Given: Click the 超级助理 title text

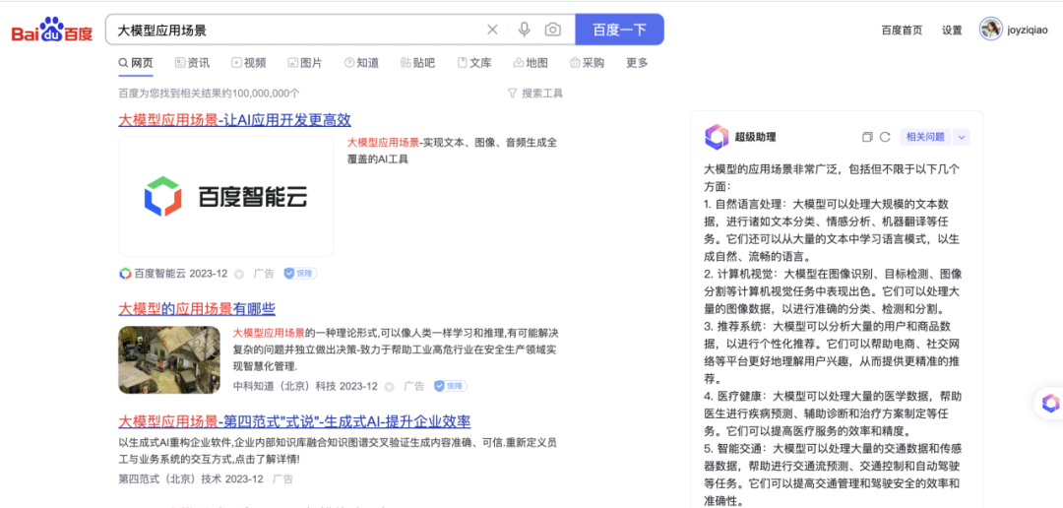Looking at the screenshot, I should tap(755, 137).
